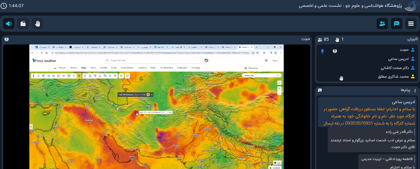This screenshot has height=169, width=420.
Task: Click the briefcase icon in the toolbar
Action: 23,23
